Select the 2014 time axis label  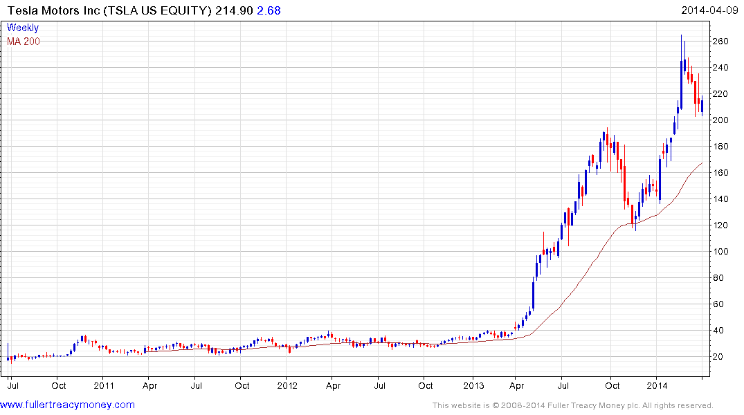click(x=657, y=385)
